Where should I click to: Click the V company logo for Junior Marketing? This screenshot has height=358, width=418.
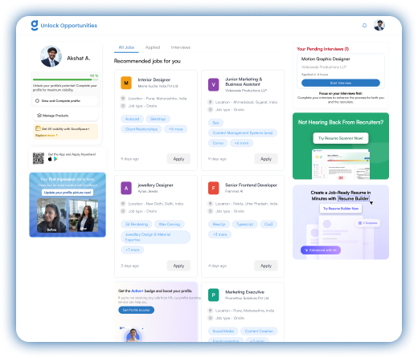point(214,85)
